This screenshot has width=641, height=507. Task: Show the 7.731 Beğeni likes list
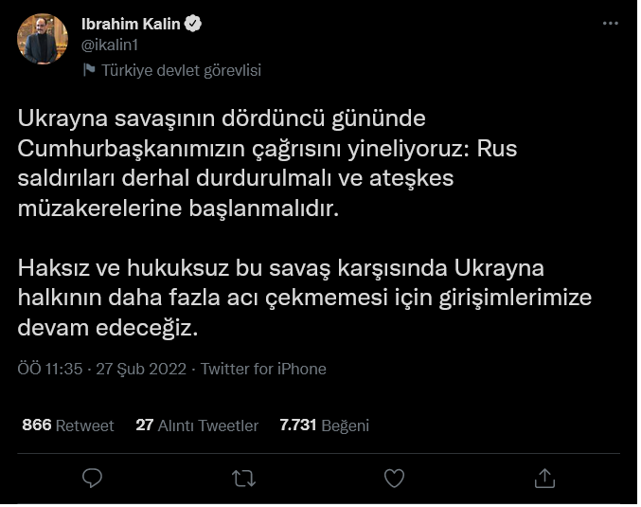(324, 426)
